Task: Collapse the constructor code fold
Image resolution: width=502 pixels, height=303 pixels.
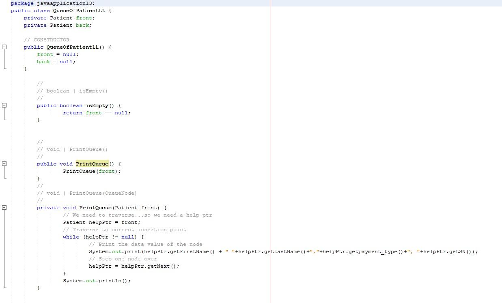Action: coord(4,47)
